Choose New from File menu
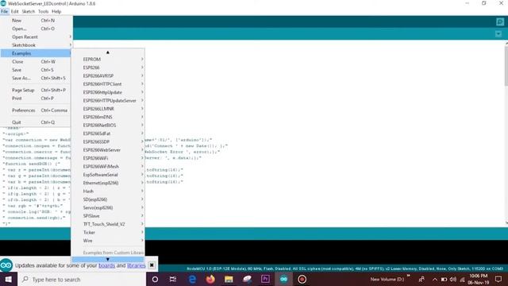This screenshot has height=286, width=508. pos(37,21)
